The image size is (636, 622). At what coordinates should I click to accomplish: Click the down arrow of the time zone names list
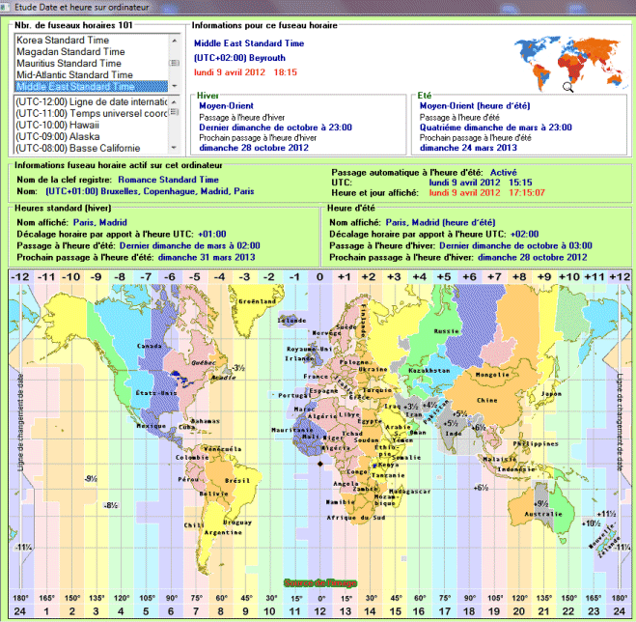point(175,86)
